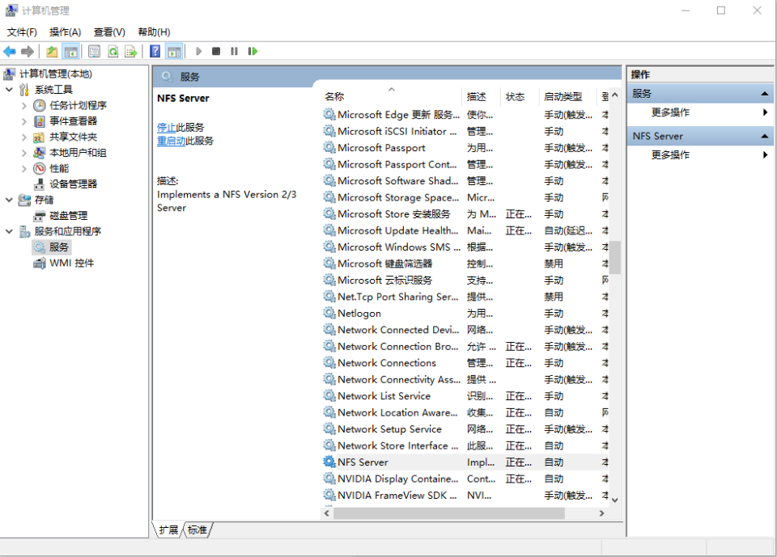Open the 查看(V) menu
Viewport: 777px width, 557px height.
point(109,32)
